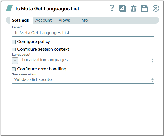
Task: Save settings with the floppy disk icon
Action: [144, 8]
